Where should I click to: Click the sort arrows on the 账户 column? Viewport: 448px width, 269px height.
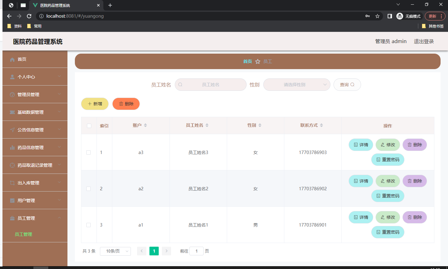[146, 125]
